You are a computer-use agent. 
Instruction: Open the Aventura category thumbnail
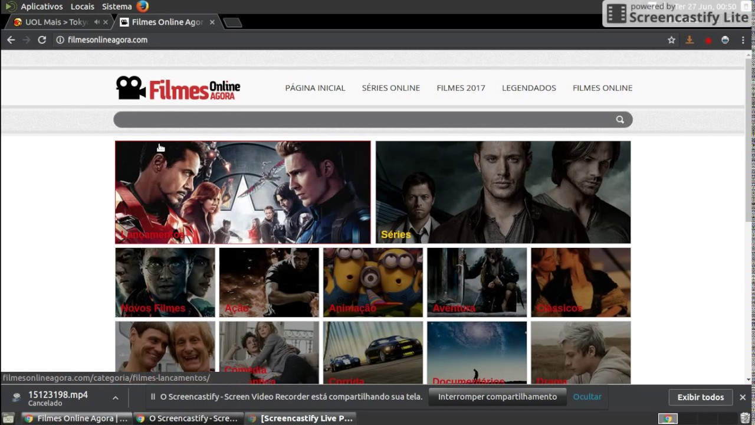tap(477, 282)
